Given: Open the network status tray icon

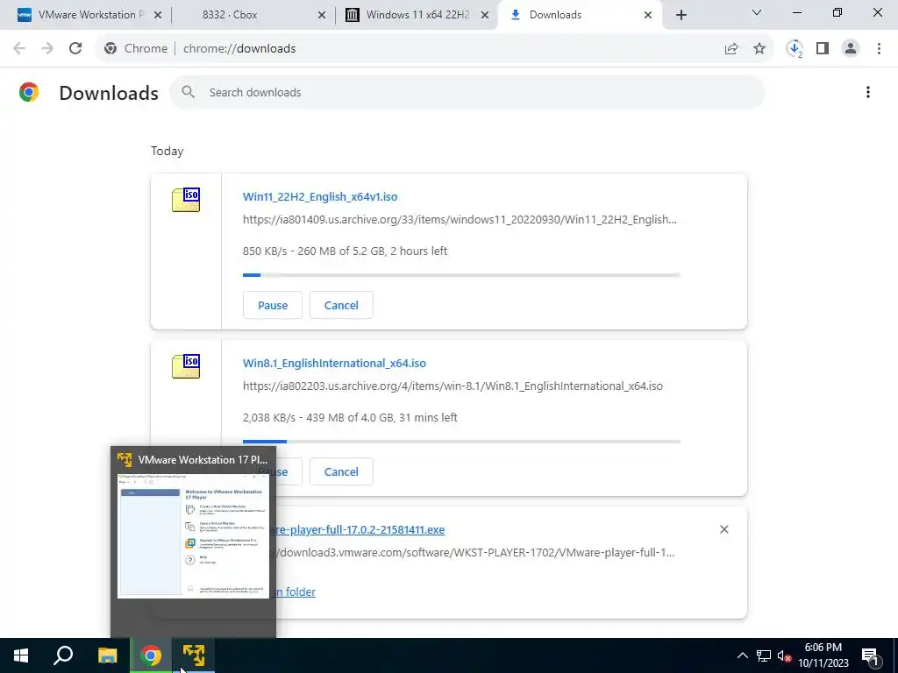Looking at the screenshot, I should tap(764, 655).
